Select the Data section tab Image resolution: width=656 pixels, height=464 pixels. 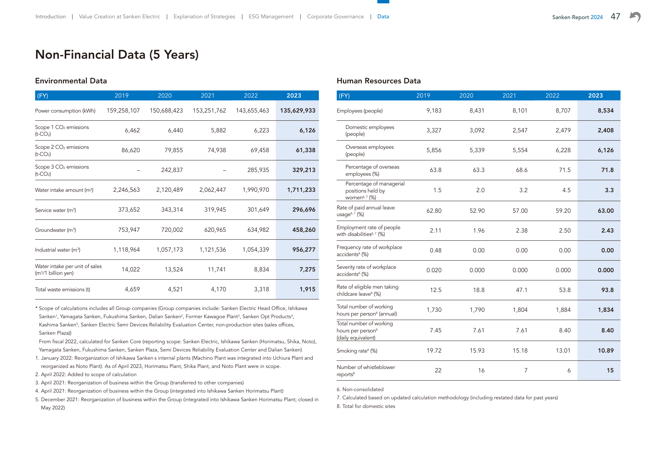(x=383, y=16)
